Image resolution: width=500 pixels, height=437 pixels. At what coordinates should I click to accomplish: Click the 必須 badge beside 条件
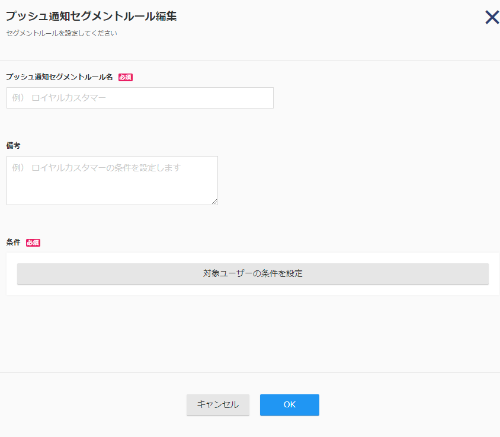33,243
